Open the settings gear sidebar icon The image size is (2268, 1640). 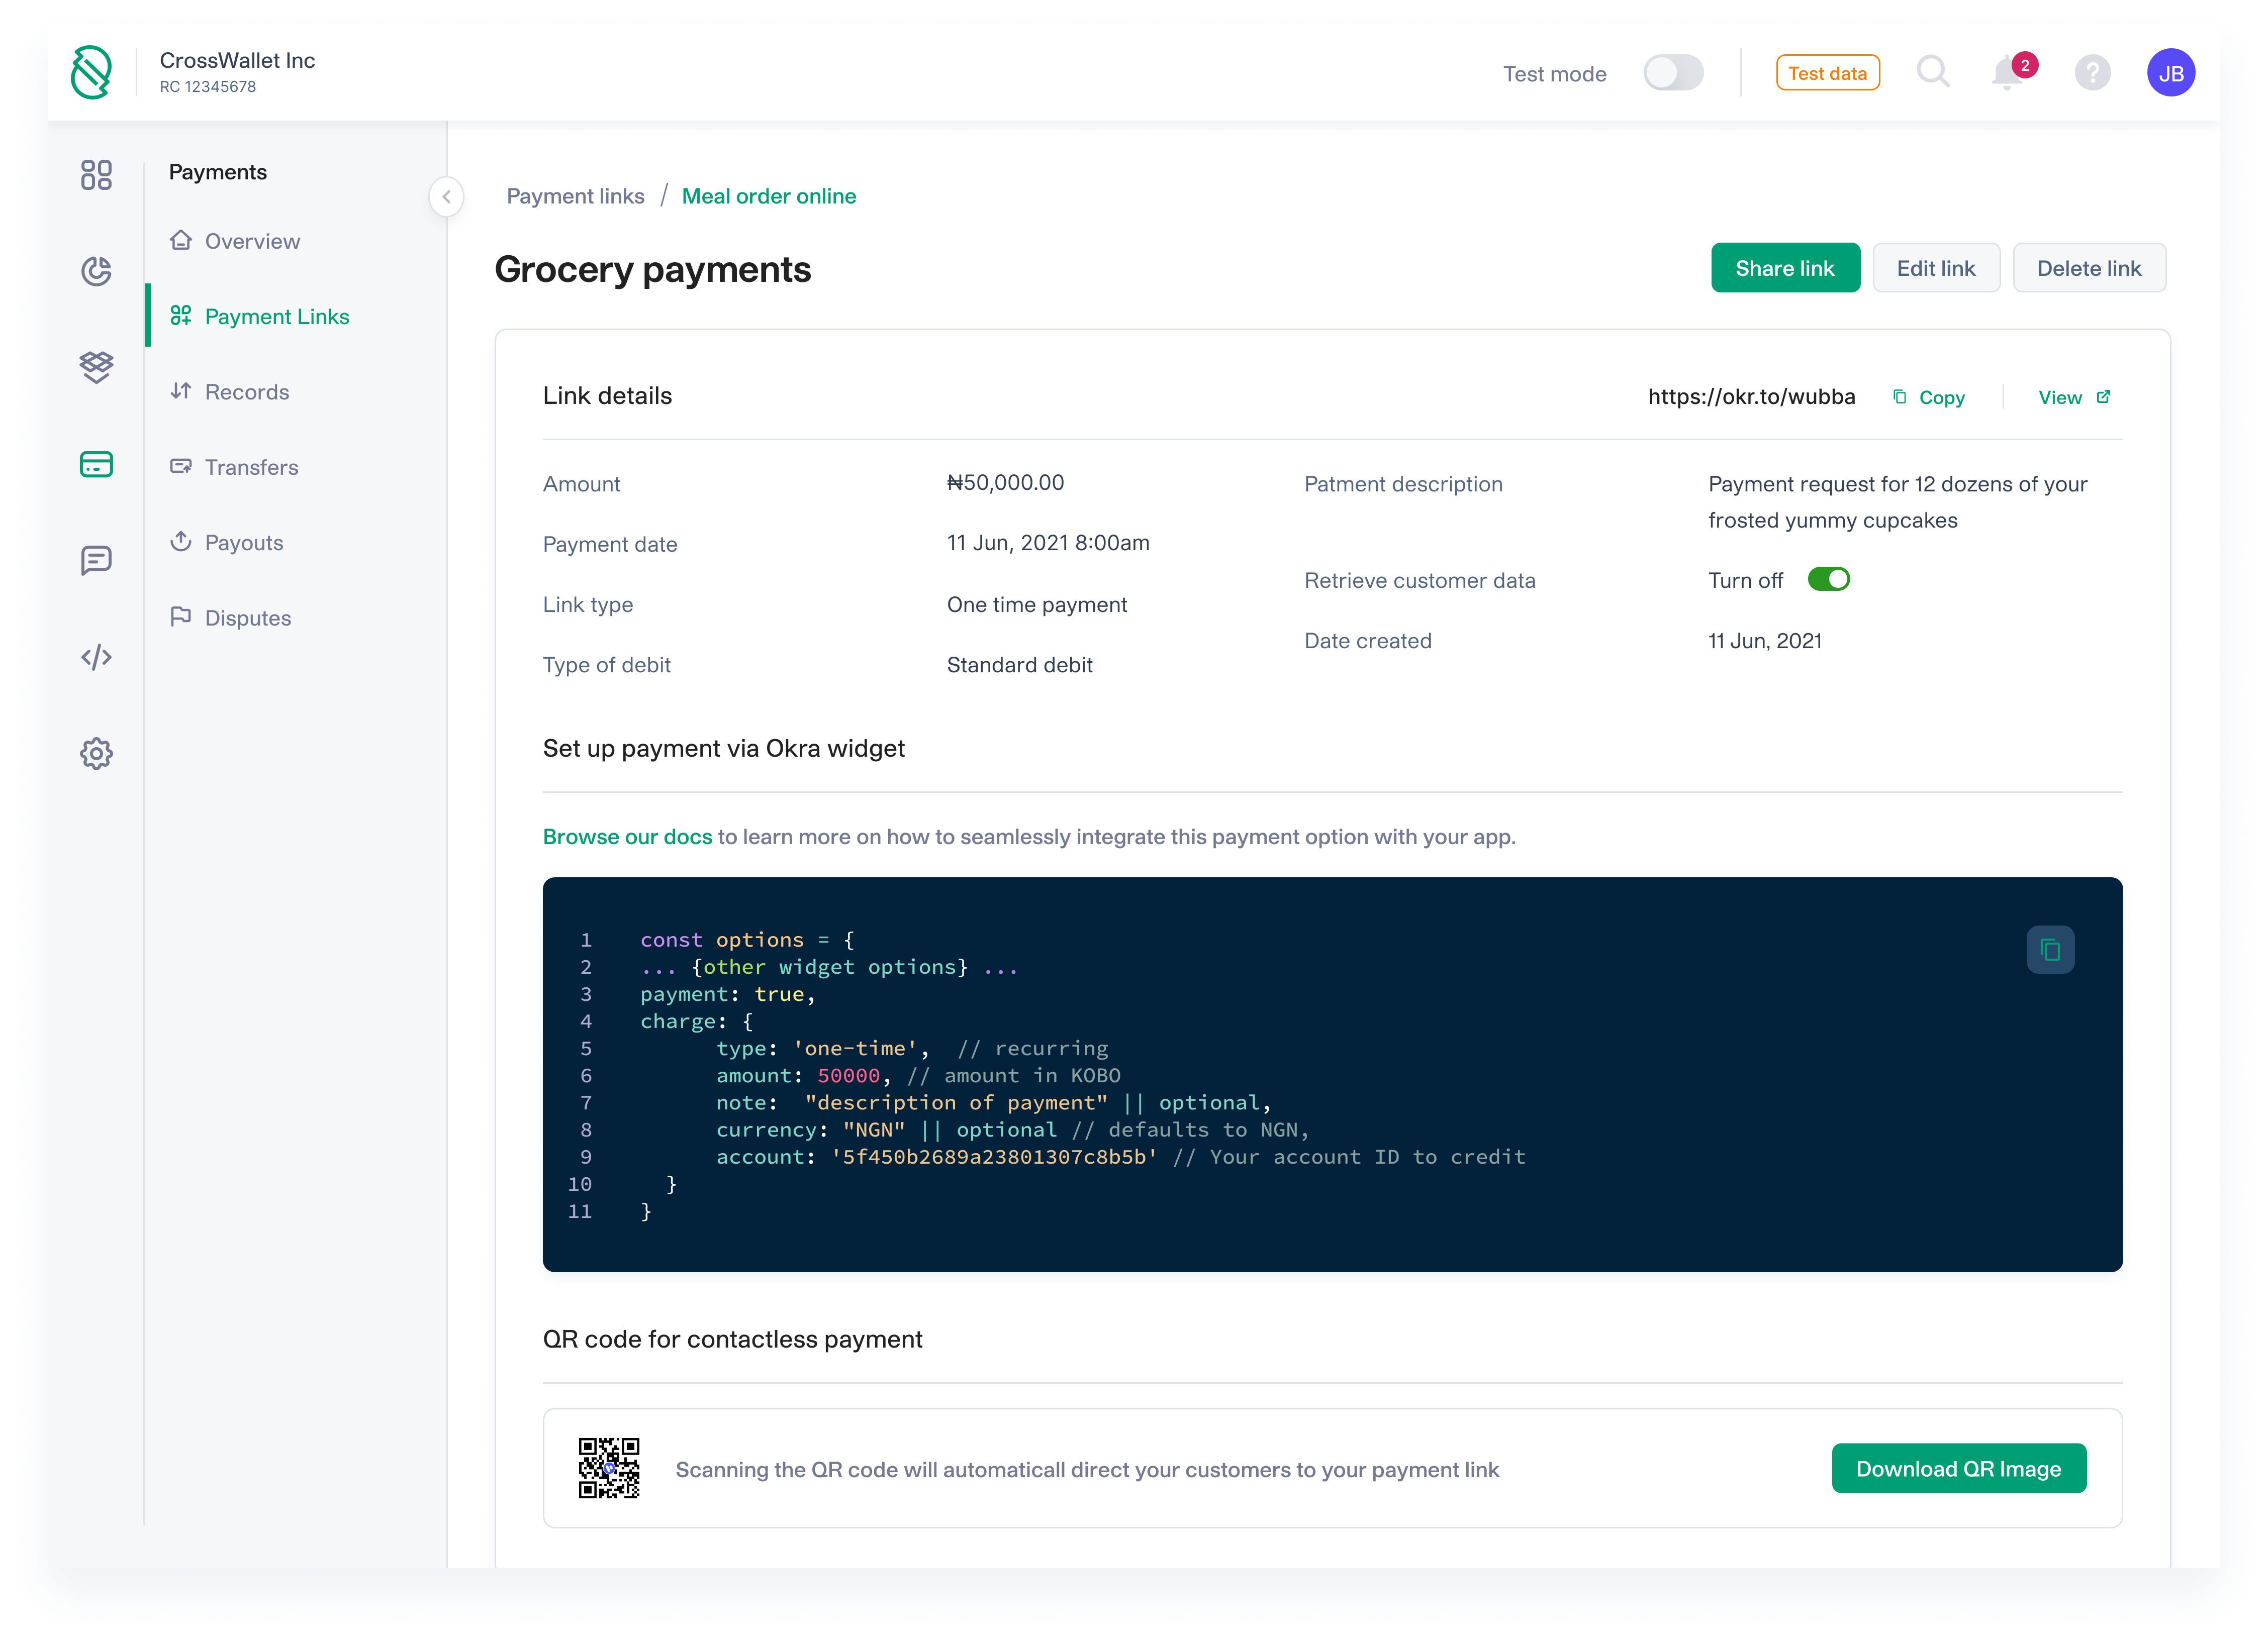96,754
